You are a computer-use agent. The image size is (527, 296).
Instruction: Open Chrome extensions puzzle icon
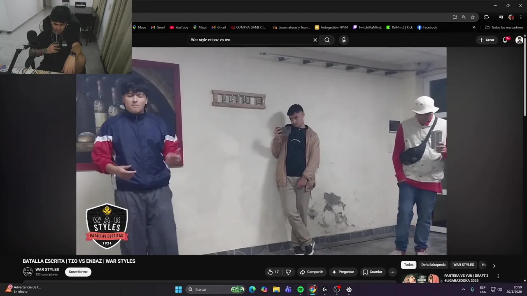click(486, 17)
